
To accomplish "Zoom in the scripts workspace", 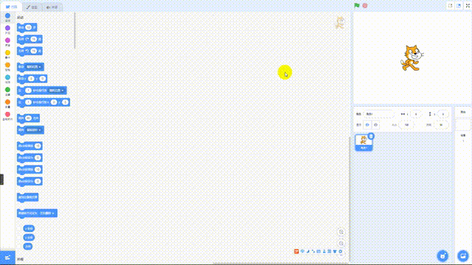I will point(341,232).
